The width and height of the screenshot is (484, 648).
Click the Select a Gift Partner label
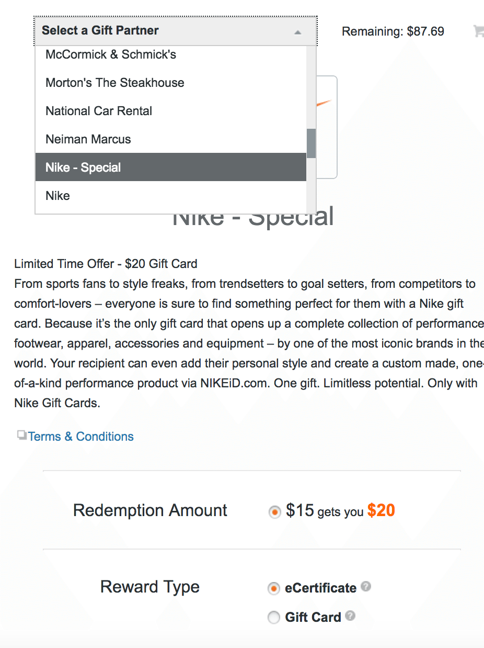100,30
